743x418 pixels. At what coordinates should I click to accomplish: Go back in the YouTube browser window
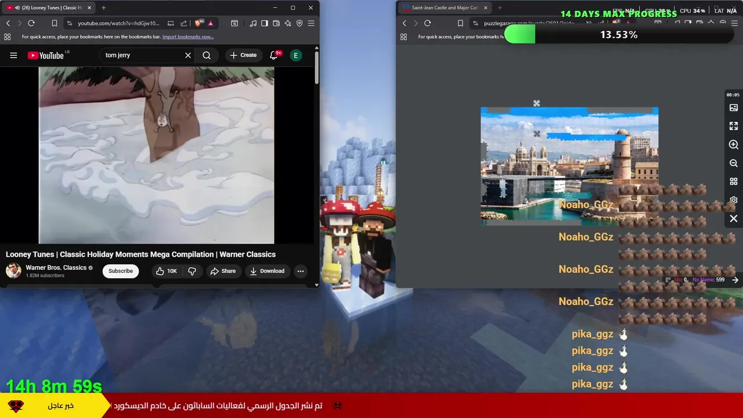point(8,23)
